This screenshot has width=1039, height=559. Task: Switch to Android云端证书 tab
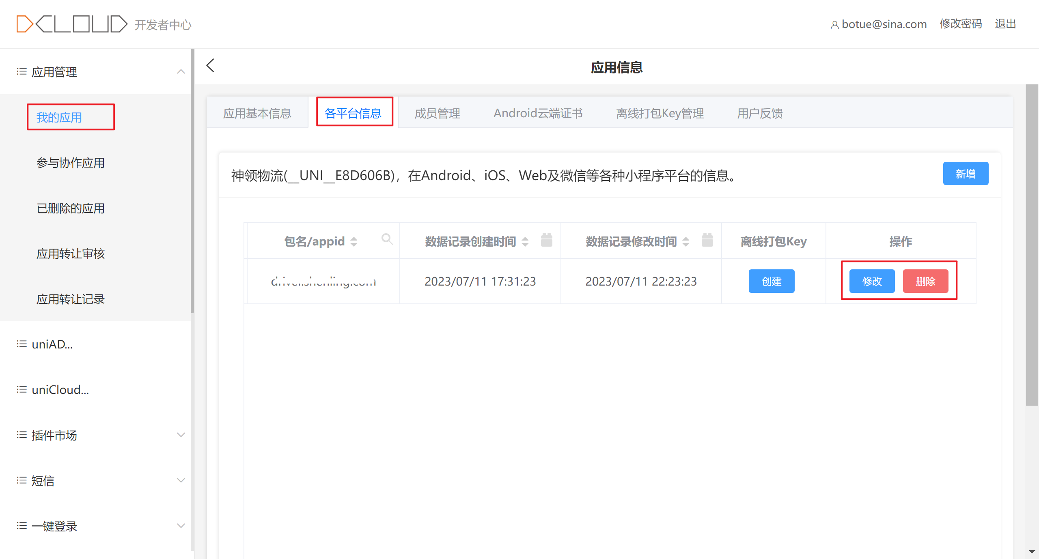[x=538, y=113]
